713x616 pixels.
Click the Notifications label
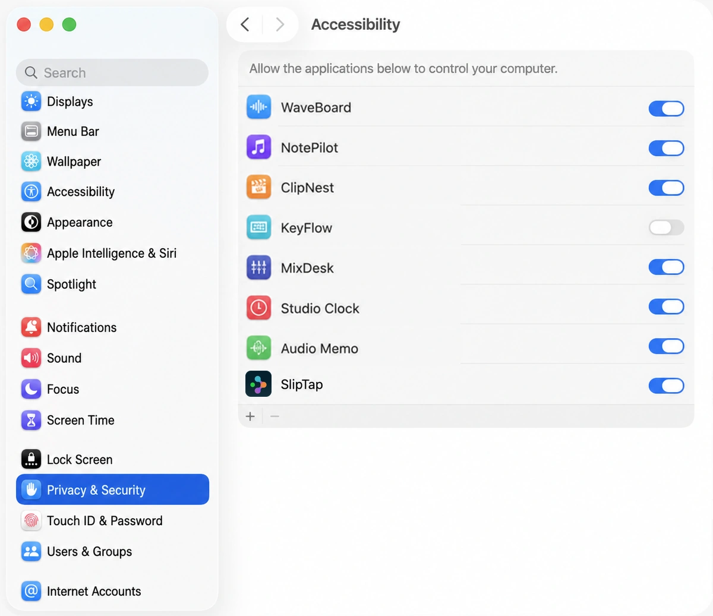click(82, 327)
